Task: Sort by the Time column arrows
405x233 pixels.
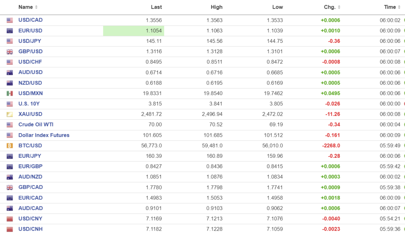Action: click(x=399, y=7)
